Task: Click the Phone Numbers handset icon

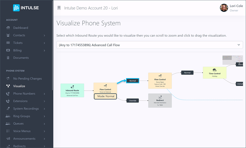Action: click(x=8, y=93)
